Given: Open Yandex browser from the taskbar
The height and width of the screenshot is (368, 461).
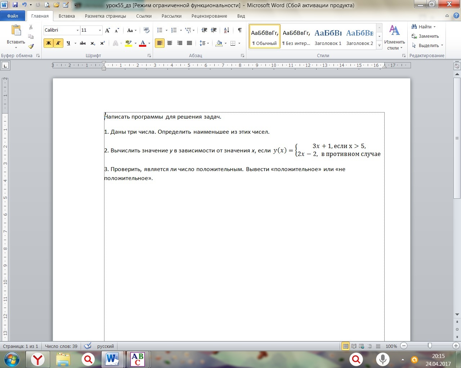Looking at the screenshot, I should click(37, 359).
